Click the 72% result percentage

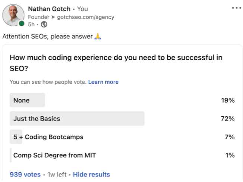pyautogui.click(x=227, y=119)
